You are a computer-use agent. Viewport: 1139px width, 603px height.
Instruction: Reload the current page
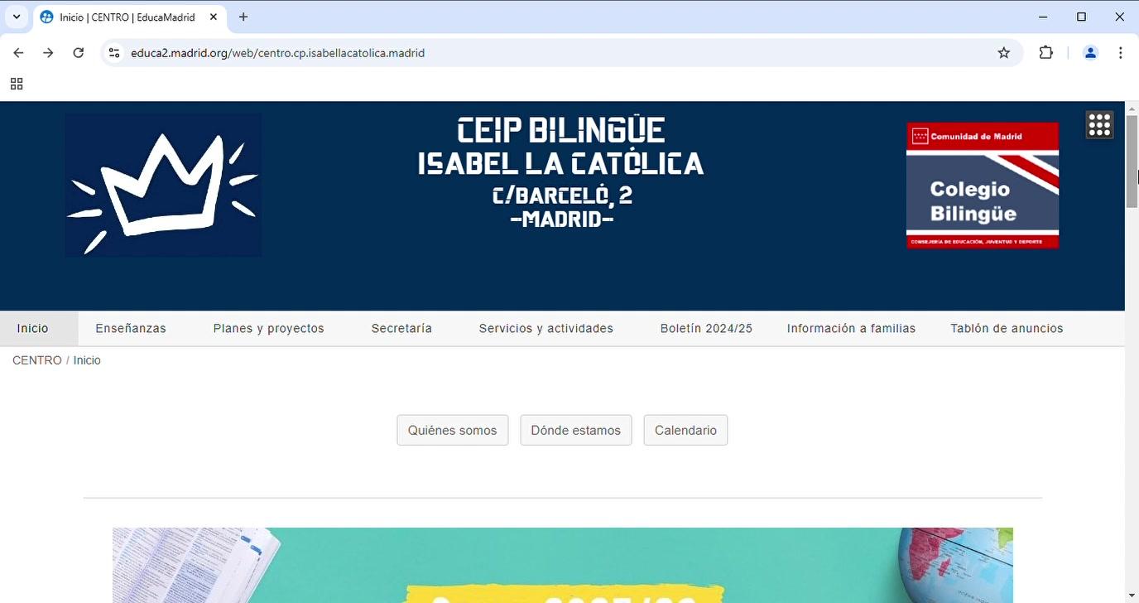click(78, 53)
